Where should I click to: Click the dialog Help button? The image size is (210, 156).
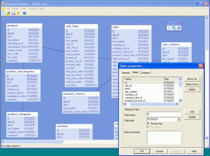pyautogui.click(x=194, y=151)
